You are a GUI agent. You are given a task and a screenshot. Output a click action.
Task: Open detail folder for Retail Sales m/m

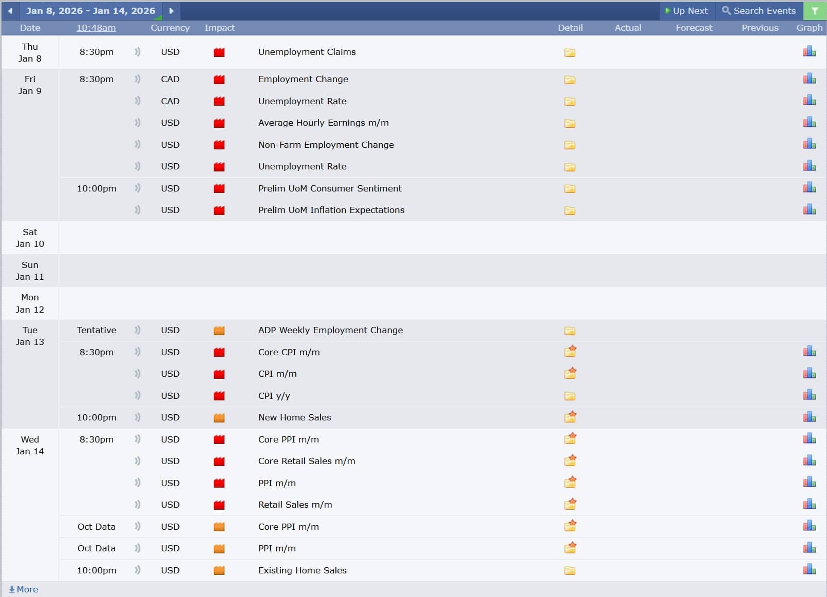570,504
